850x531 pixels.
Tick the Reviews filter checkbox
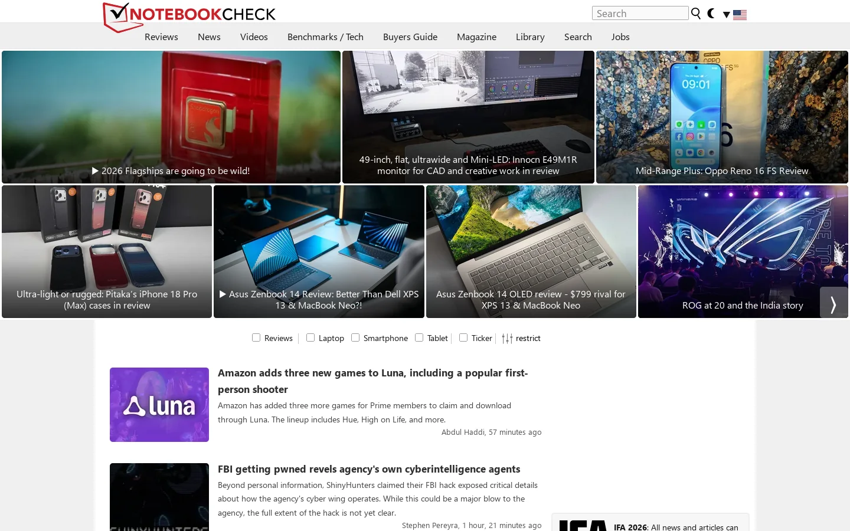click(256, 337)
